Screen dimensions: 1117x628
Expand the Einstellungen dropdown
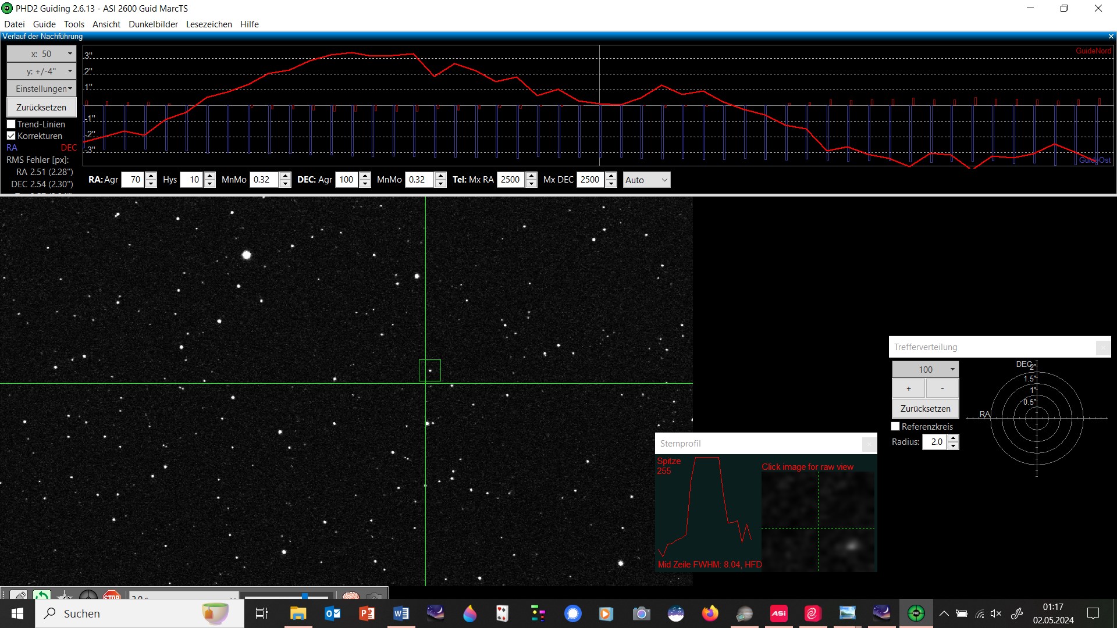(x=41, y=89)
